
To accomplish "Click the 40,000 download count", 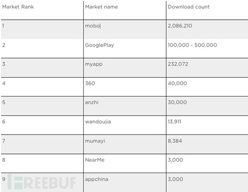I will tap(177, 83).
